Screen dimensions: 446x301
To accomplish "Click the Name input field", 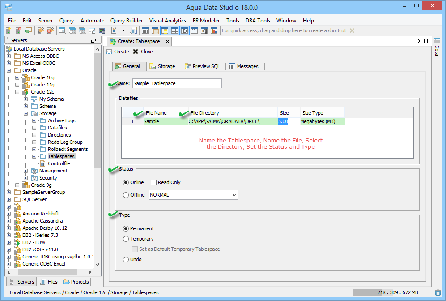I will point(177,83).
